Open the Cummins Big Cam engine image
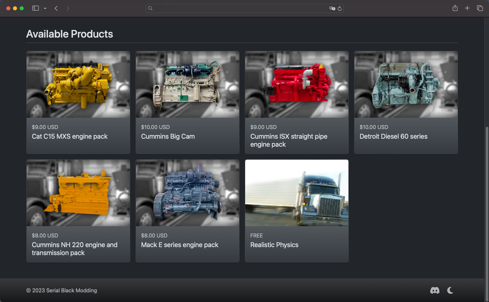489x302 pixels. pyautogui.click(x=188, y=84)
